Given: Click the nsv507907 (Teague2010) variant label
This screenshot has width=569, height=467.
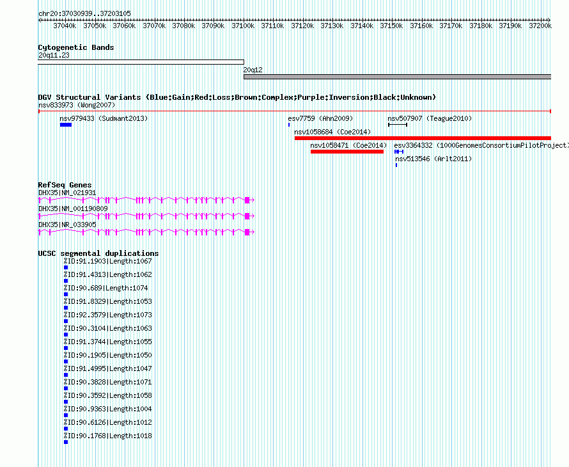Looking at the screenshot, I should (x=430, y=119).
